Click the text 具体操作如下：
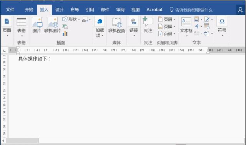 click(x=35, y=59)
